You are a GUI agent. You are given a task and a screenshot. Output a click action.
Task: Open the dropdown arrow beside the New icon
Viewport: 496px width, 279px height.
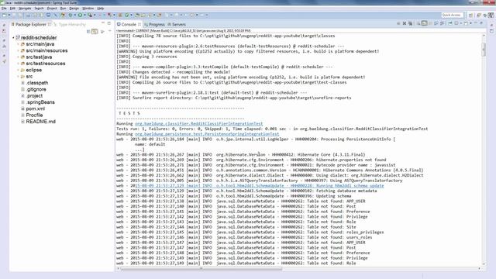coord(9,15)
